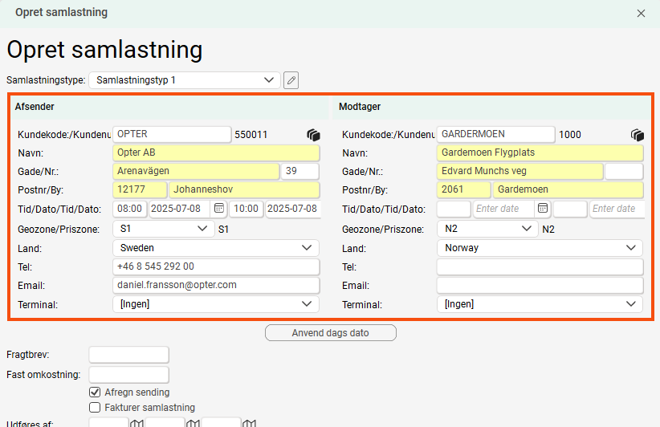Click the Fast omkostning input field
This screenshot has width=660, height=427.
click(128, 374)
